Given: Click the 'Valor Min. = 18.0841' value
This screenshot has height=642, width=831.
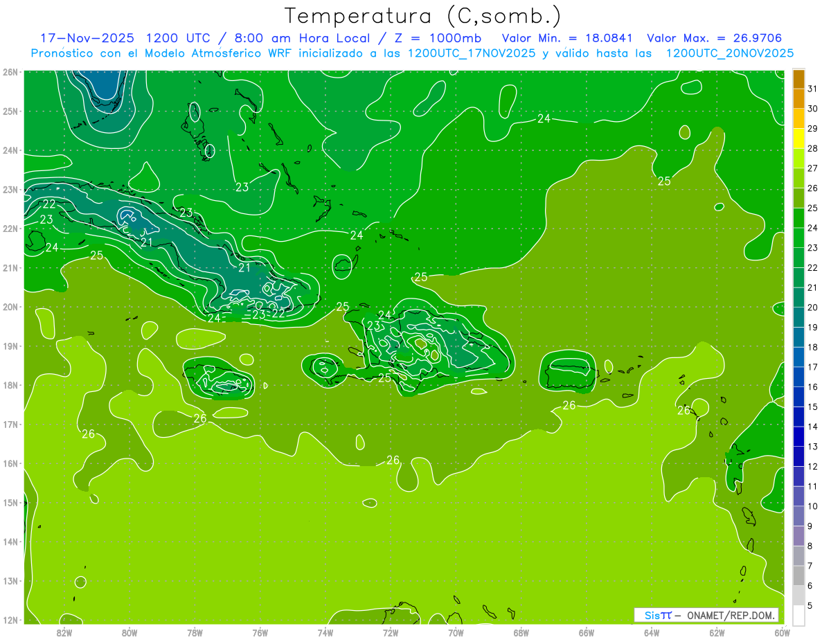Looking at the screenshot, I should tap(567, 38).
